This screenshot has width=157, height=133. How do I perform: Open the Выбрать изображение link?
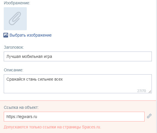coord(31,35)
